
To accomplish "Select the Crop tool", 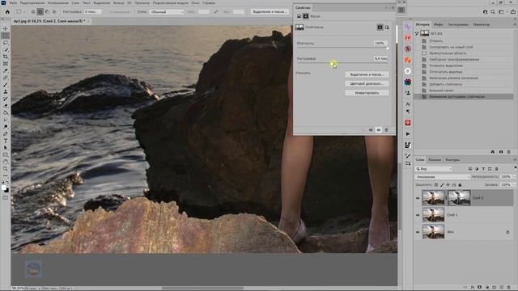I will click(x=6, y=57).
